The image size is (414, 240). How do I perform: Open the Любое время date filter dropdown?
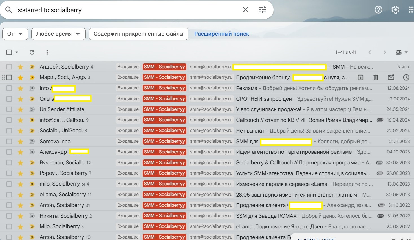(58, 34)
